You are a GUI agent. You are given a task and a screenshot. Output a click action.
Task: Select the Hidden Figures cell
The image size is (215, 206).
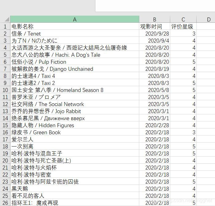[75, 125]
